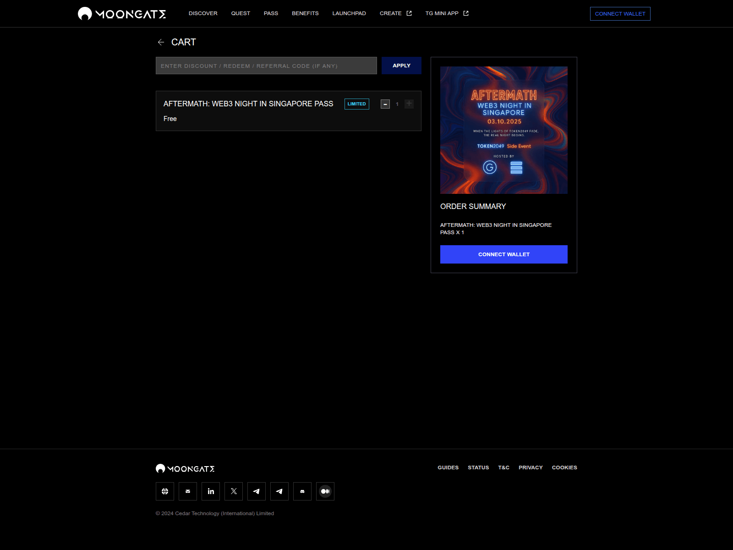733x550 pixels.
Task: Open the X (Twitter) icon in footer
Action: (234, 491)
